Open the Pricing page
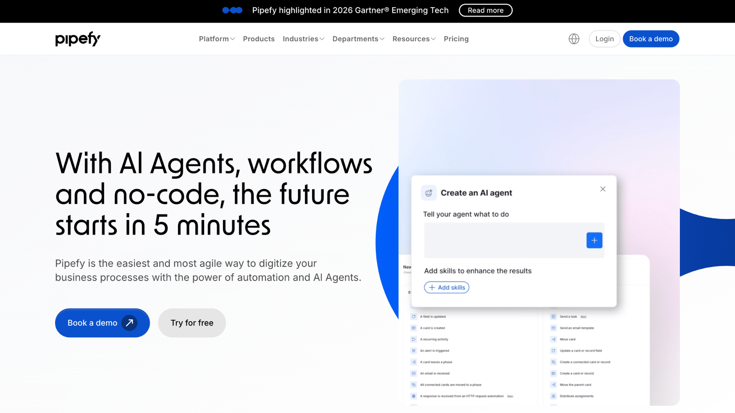 coord(456,39)
